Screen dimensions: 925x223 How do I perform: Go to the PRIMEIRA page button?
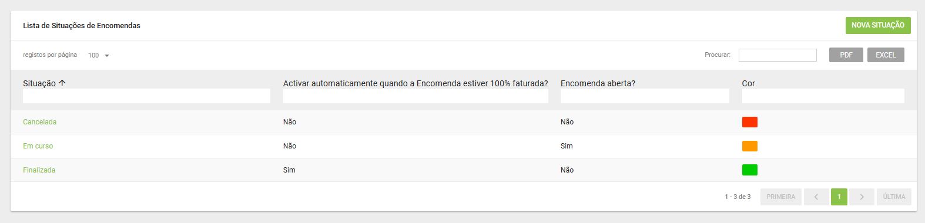780,197
